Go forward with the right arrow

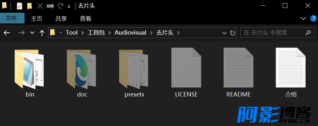21,33
